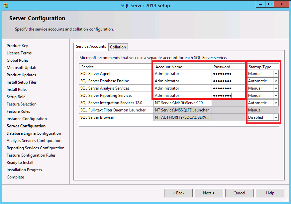Click the Reporting Services Configuration step
This screenshot has width=291, height=204.
point(36,148)
